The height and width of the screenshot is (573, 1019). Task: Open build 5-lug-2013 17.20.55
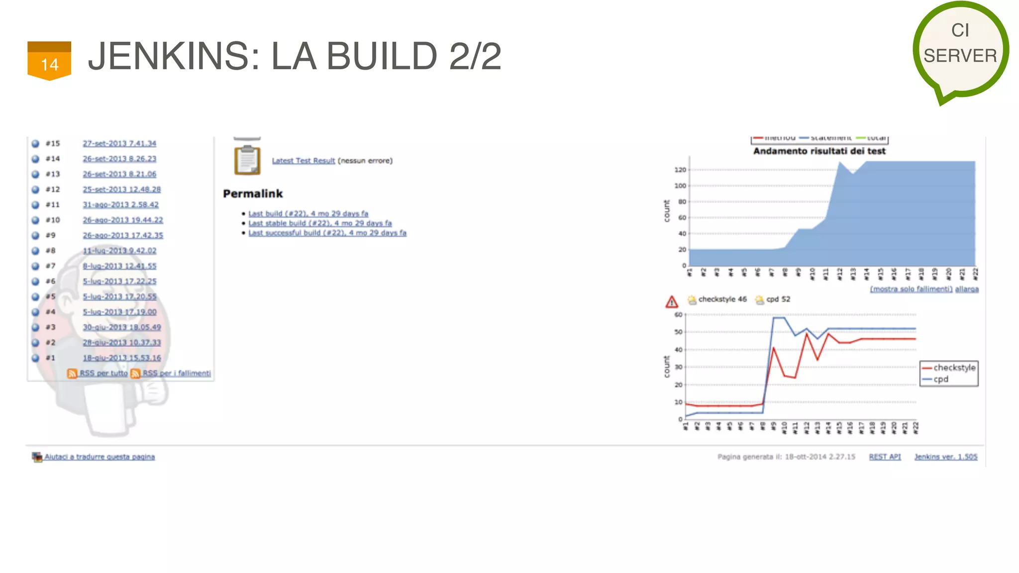click(119, 296)
